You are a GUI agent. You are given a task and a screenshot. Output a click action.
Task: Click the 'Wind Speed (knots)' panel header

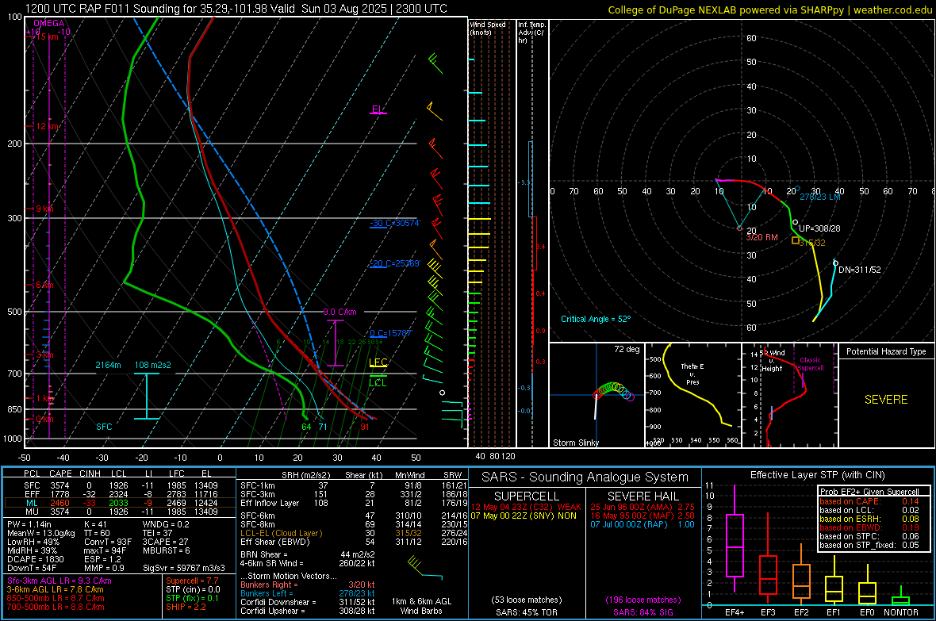click(x=488, y=28)
